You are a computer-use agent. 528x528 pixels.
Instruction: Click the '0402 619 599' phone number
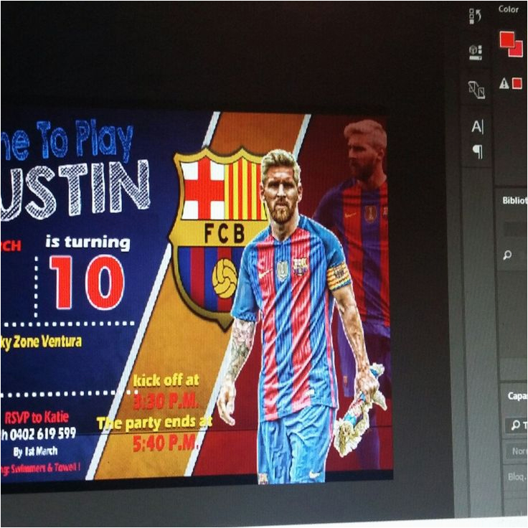point(43,434)
